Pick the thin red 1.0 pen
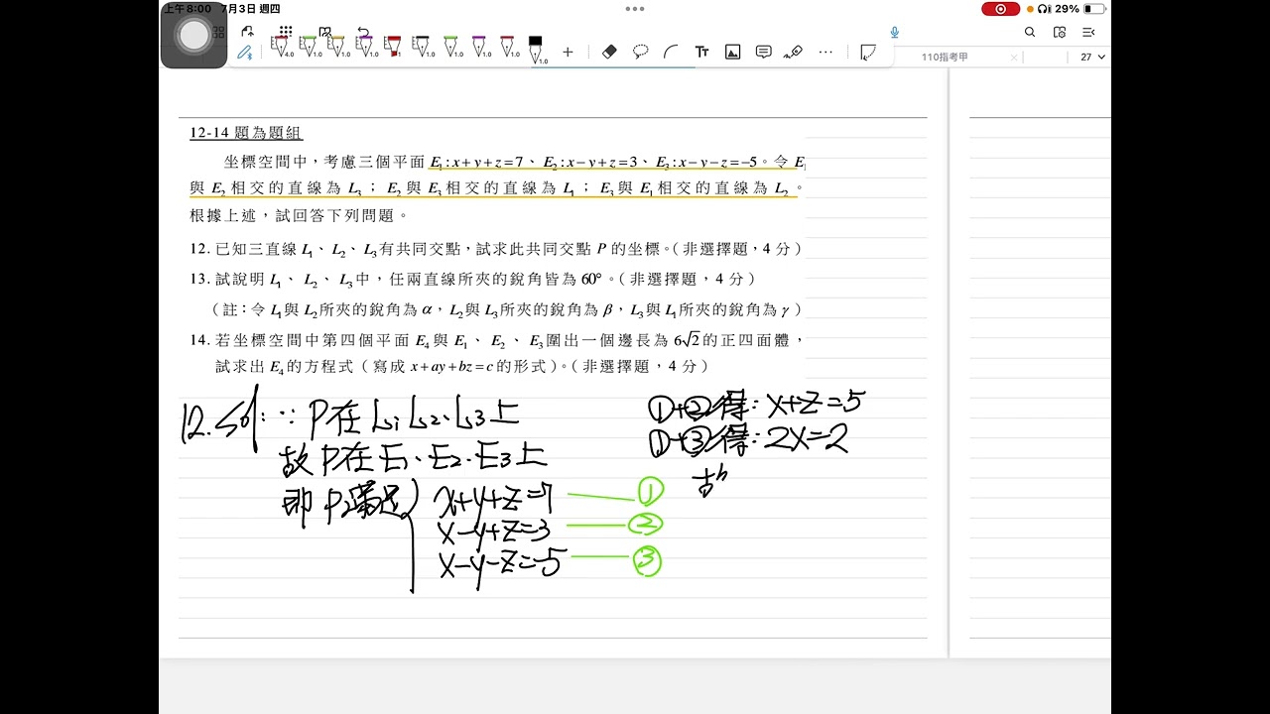The height and width of the screenshot is (714, 1270). [x=508, y=48]
